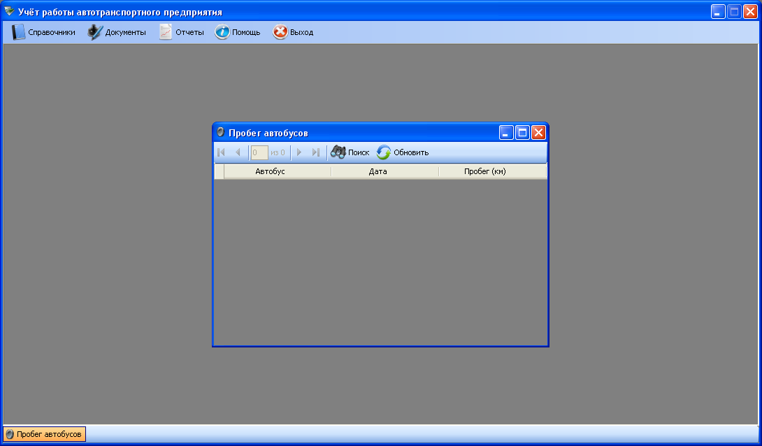
Task: Click the current record position field
Action: pyautogui.click(x=259, y=152)
